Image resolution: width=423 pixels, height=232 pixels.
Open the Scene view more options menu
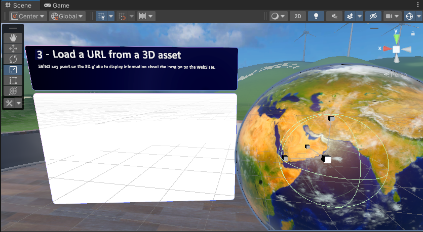coord(418,5)
